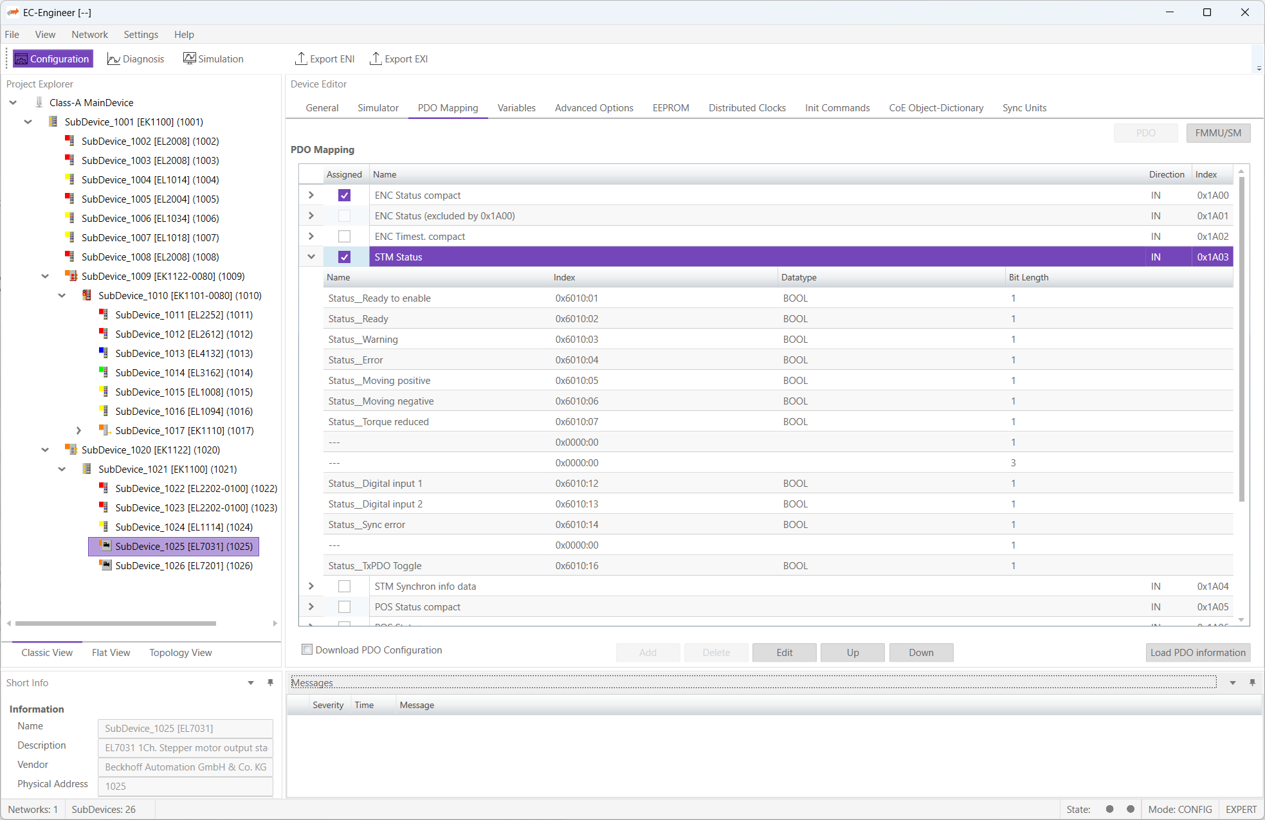Pin the Short Info panel

270,682
